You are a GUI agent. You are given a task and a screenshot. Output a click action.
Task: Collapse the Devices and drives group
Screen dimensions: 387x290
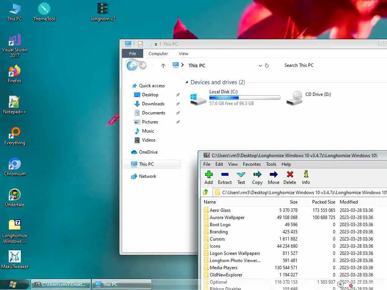coord(187,82)
